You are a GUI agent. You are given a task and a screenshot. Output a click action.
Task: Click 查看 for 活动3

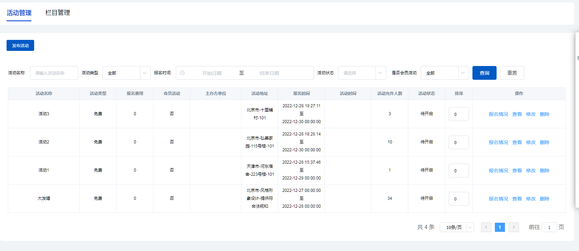pos(517,114)
